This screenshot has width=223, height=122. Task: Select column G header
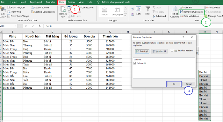(x=110, y=32)
